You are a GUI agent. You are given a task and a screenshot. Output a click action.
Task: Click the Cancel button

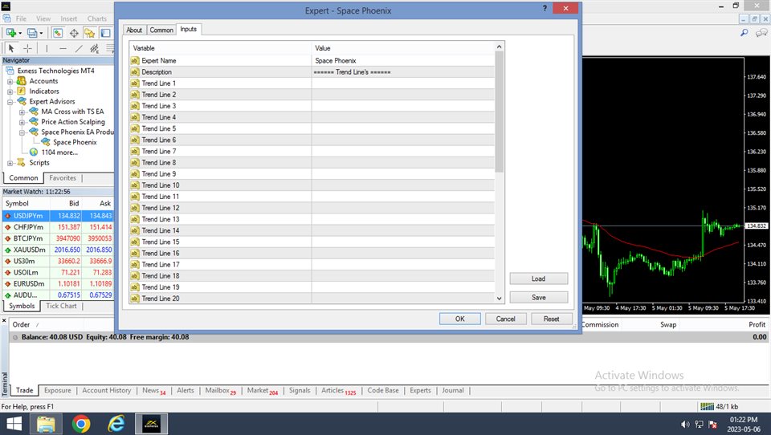coord(505,319)
